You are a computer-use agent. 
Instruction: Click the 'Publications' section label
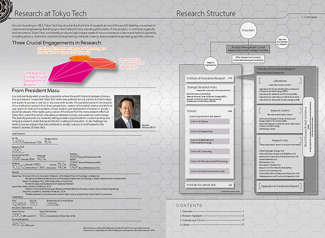17,197
